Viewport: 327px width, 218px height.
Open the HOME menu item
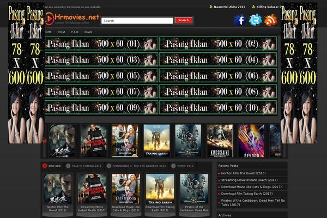[x=48, y=32]
